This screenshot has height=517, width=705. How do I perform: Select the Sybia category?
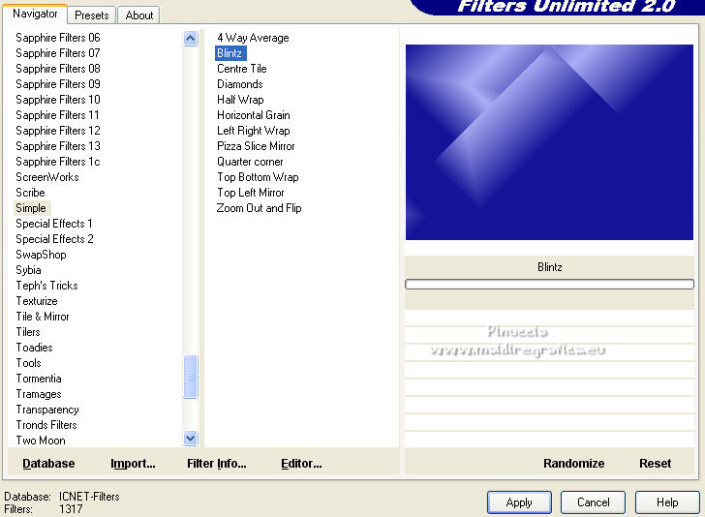coord(28,270)
